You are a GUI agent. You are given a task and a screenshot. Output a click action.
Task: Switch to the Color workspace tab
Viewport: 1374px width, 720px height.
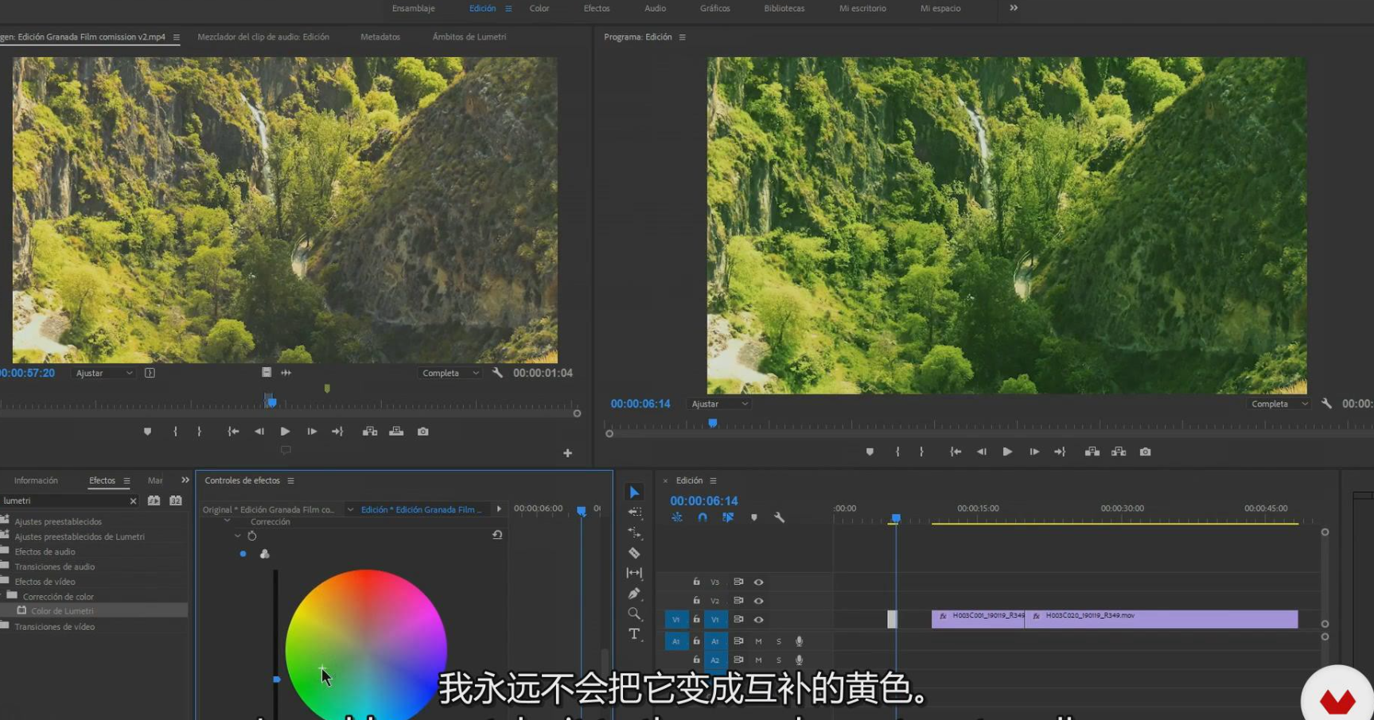click(539, 9)
